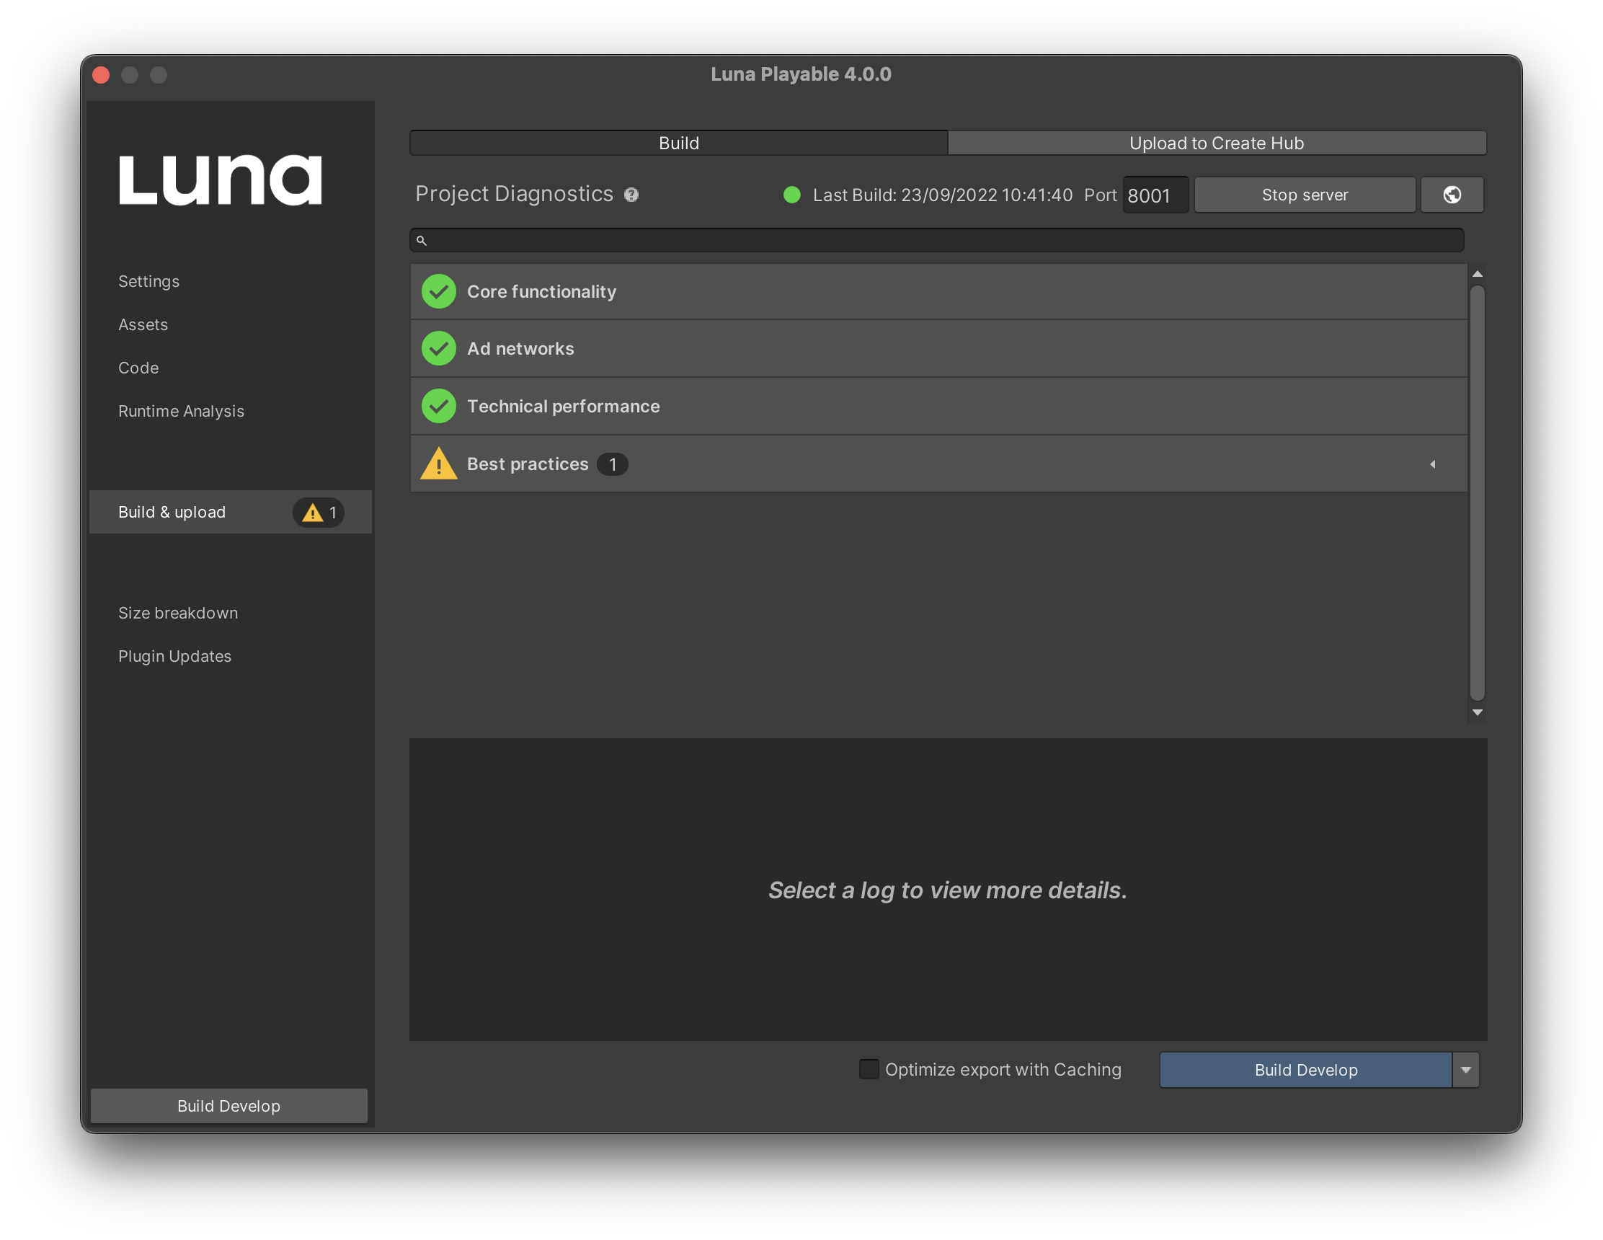The width and height of the screenshot is (1603, 1240).
Task: Click the diagnostics list scrollbar thumb
Action: 1478,492
